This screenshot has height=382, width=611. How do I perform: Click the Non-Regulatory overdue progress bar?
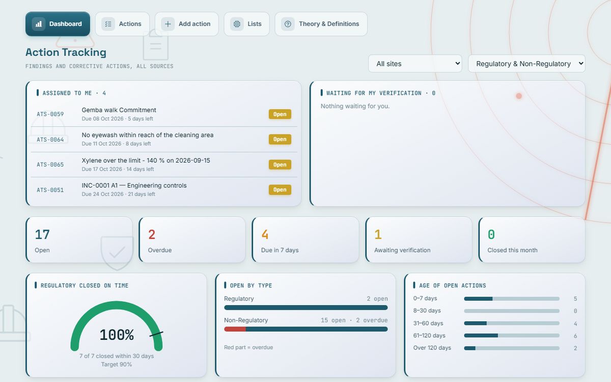(306, 329)
